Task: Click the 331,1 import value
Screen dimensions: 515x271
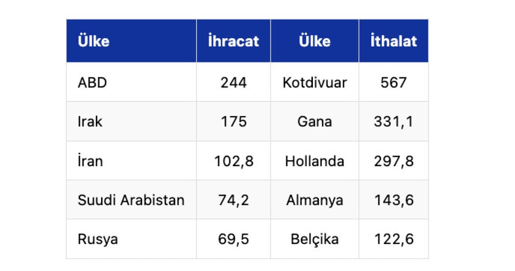Action: click(x=393, y=122)
